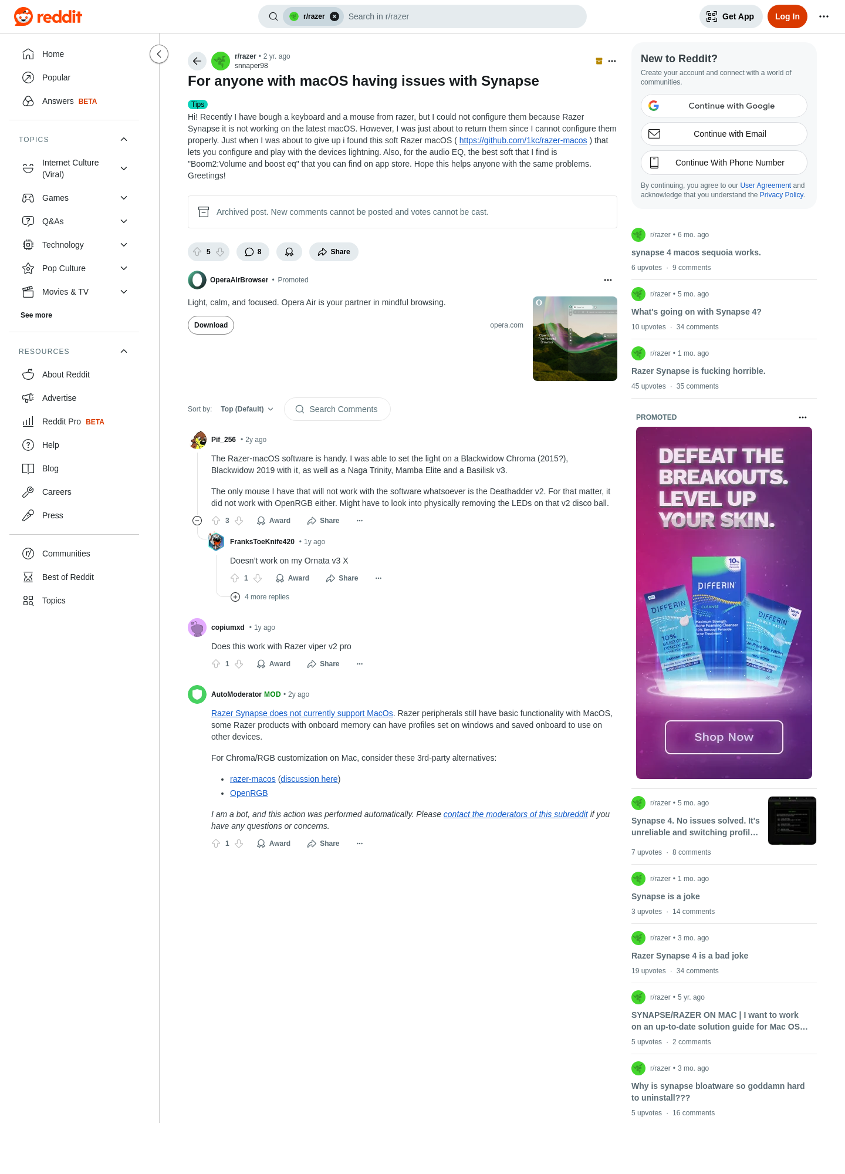This screenshot has width=845, height=1174.
Task: Open the Top (Default) sort dropdown
Action: tap(247, 409)
